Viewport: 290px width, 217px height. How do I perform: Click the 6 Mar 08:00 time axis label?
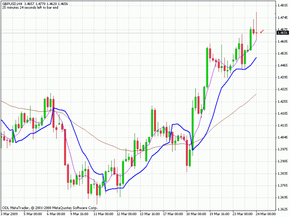coord(56,214)
